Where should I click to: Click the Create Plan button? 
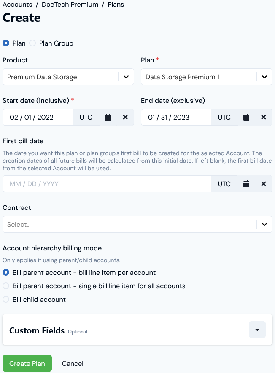pyautogui.click(x=27, y=363)
